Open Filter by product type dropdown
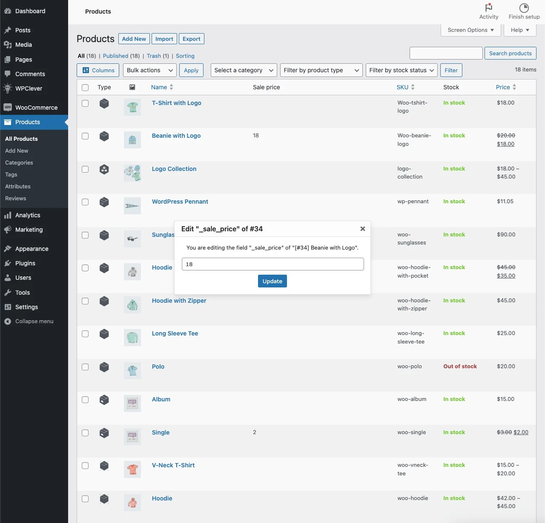This screenshot has width=545, height=523. click(321, 70)
